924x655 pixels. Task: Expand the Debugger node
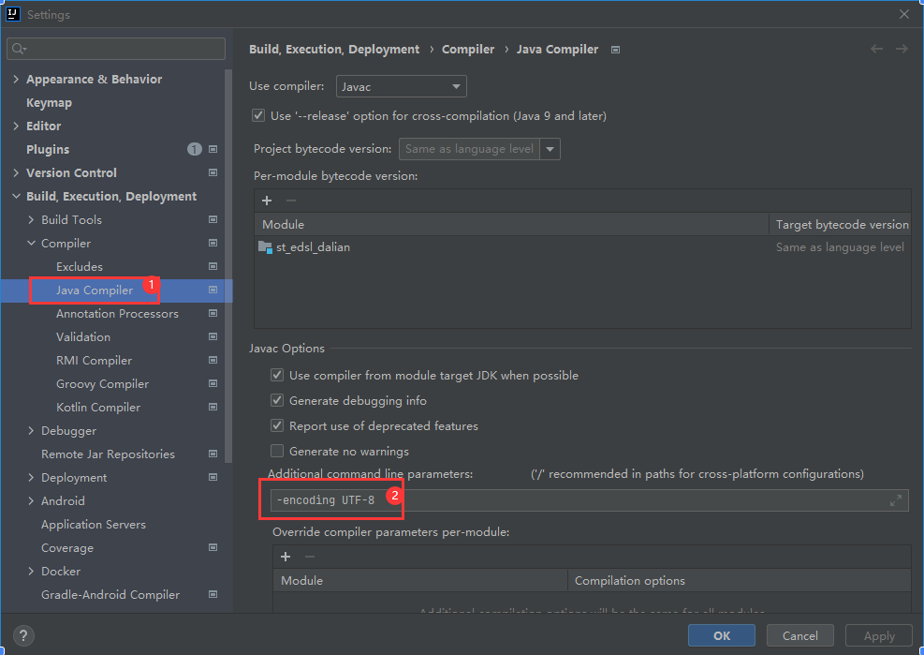tap(31, 431)
